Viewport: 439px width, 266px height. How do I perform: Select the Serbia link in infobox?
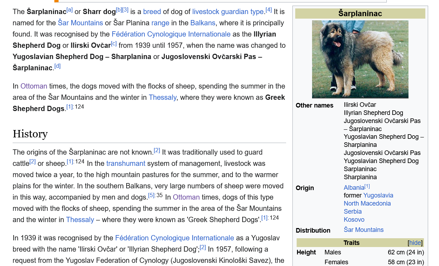353,212
